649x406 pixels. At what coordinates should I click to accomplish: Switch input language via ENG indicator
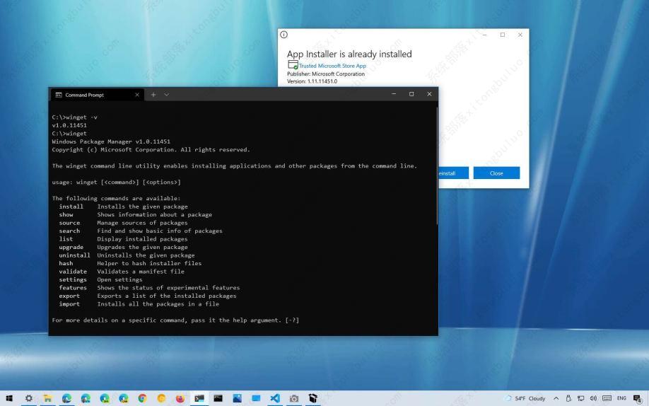pyautogui.click(x=621, y=398)
